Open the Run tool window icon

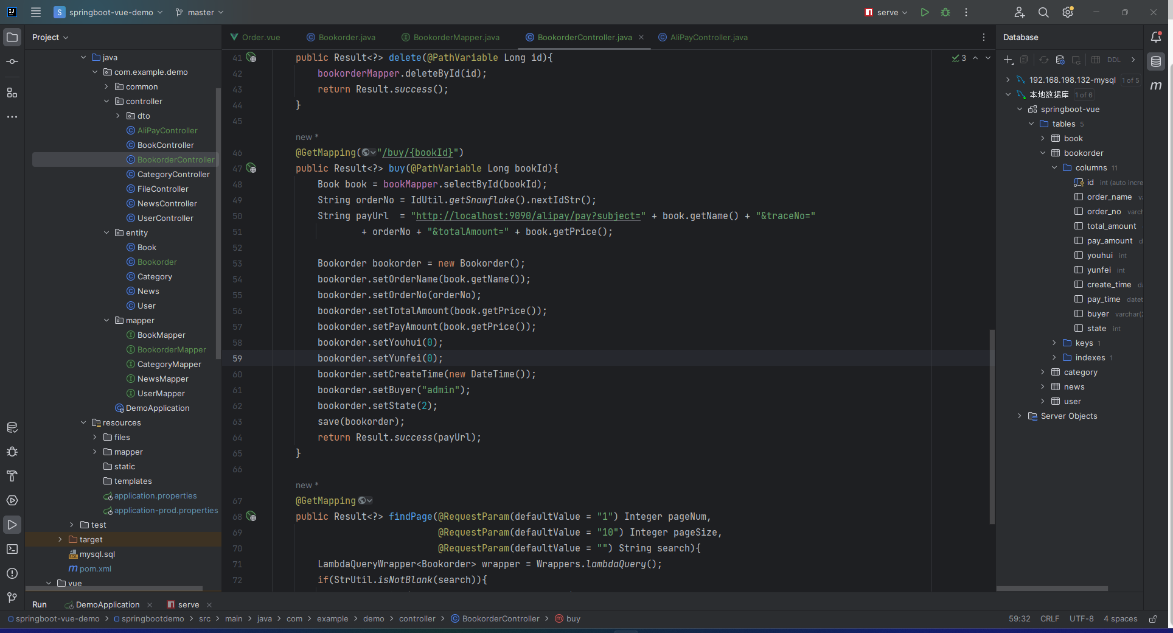coord(12,525)
